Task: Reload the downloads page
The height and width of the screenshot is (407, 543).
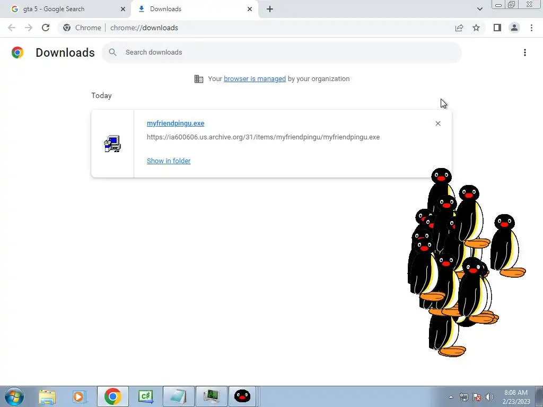Action: click(x=46, y=28)
